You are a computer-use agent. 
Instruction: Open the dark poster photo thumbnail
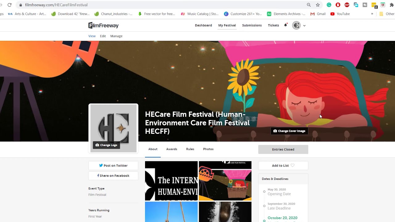[x=225, y=212]
